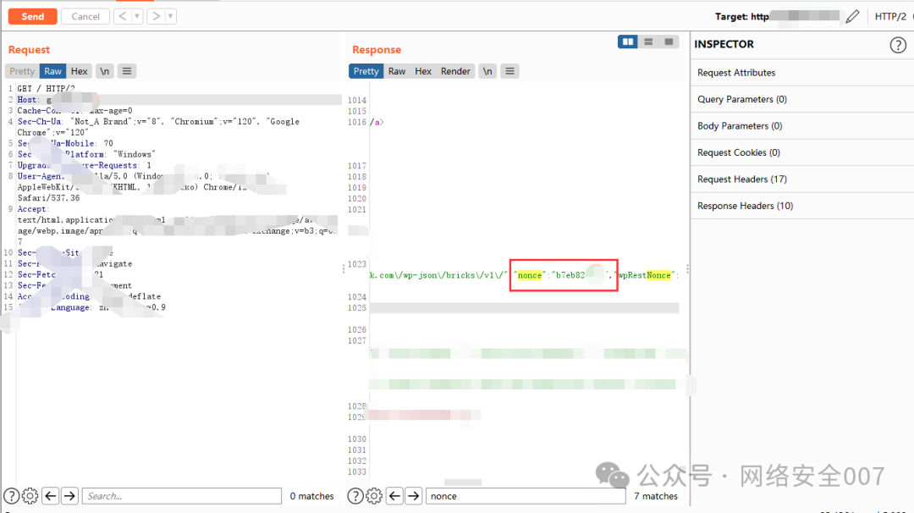Go to next request in history

(157, 16)
